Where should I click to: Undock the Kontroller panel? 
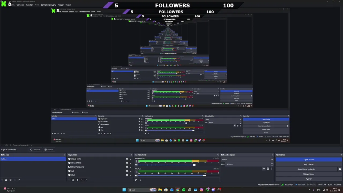(x=341, y=155)
